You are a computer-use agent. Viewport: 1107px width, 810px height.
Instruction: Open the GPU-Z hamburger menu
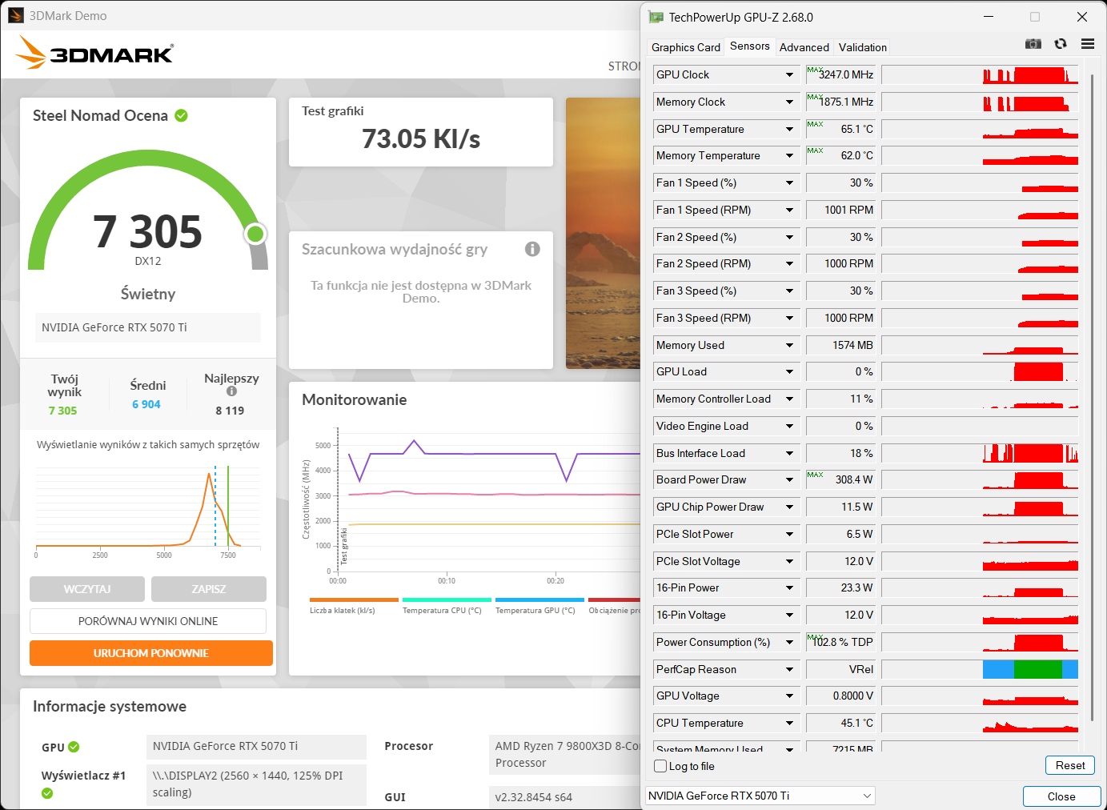click(x=1087, y=44)
